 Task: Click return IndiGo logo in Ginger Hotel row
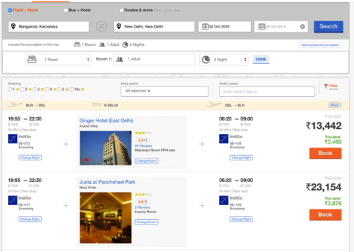(x=224, y=139)
